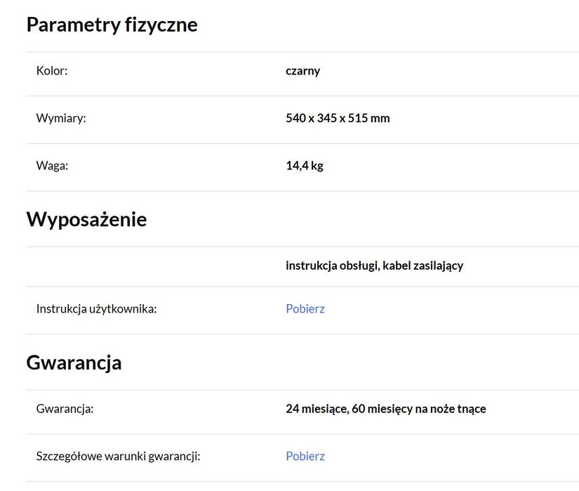Click the Parametry fizyczne heading

click(112, 25)
